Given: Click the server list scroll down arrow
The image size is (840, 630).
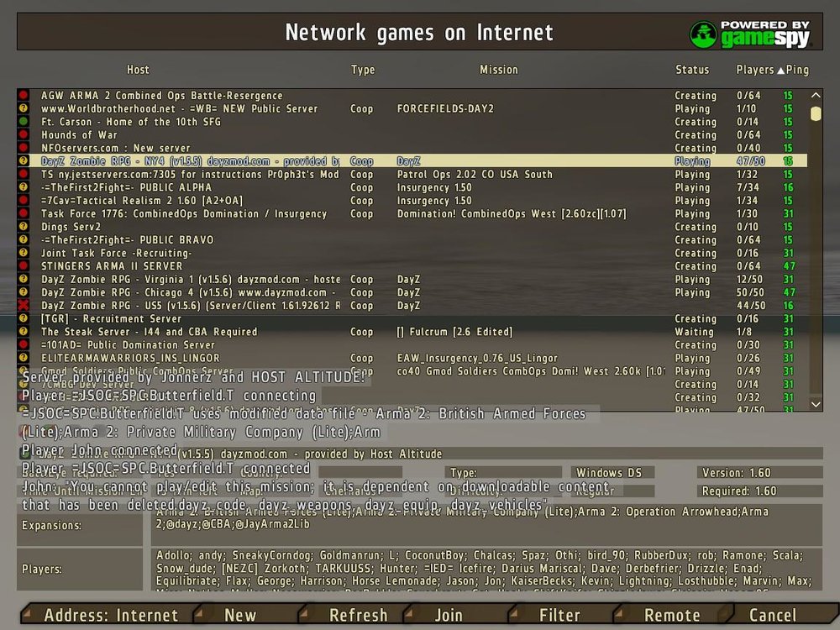Looking at the screenshot, I should 816,405.
